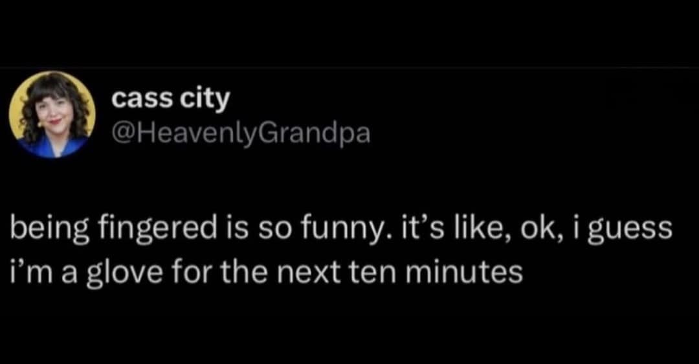Viewport: 699px width, 364px height.
Task: Click the cass city profile picture
Action: coord(52,115)
